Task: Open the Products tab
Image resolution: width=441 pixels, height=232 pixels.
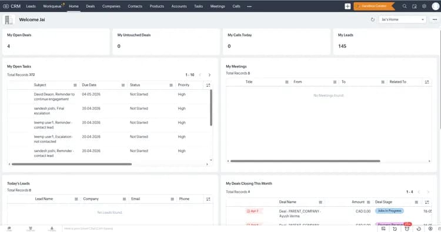Action: coord(157,6)
